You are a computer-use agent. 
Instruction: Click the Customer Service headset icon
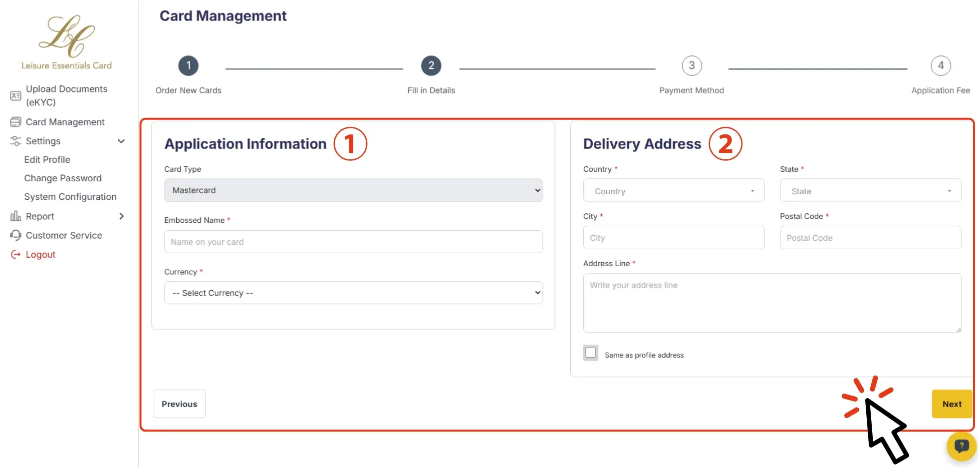[x=15, y=235]
